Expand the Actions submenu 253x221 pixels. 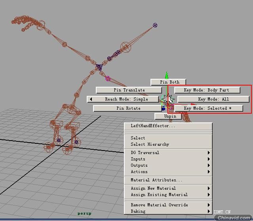click(168, 172)
